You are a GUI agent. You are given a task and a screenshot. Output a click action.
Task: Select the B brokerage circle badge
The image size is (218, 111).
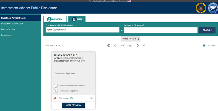coord(56,91)
